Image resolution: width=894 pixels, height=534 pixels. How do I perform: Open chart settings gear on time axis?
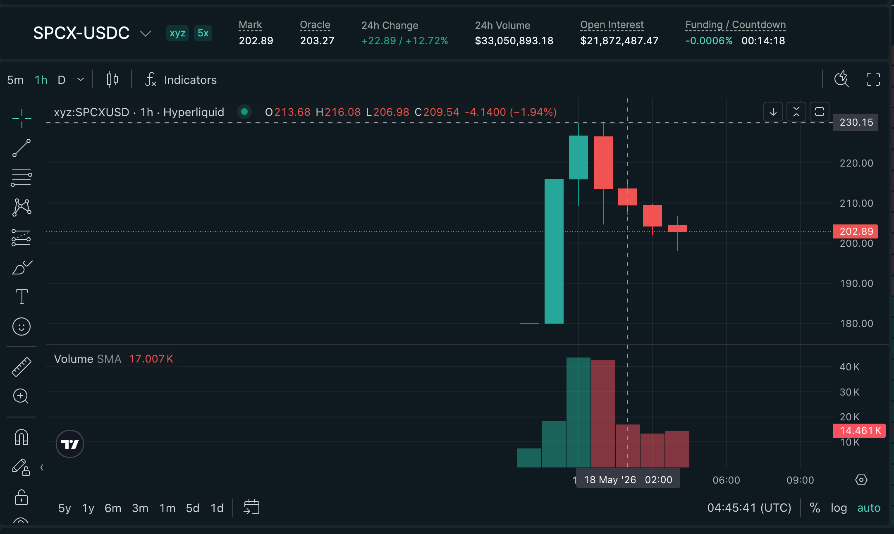pos(861,480)
